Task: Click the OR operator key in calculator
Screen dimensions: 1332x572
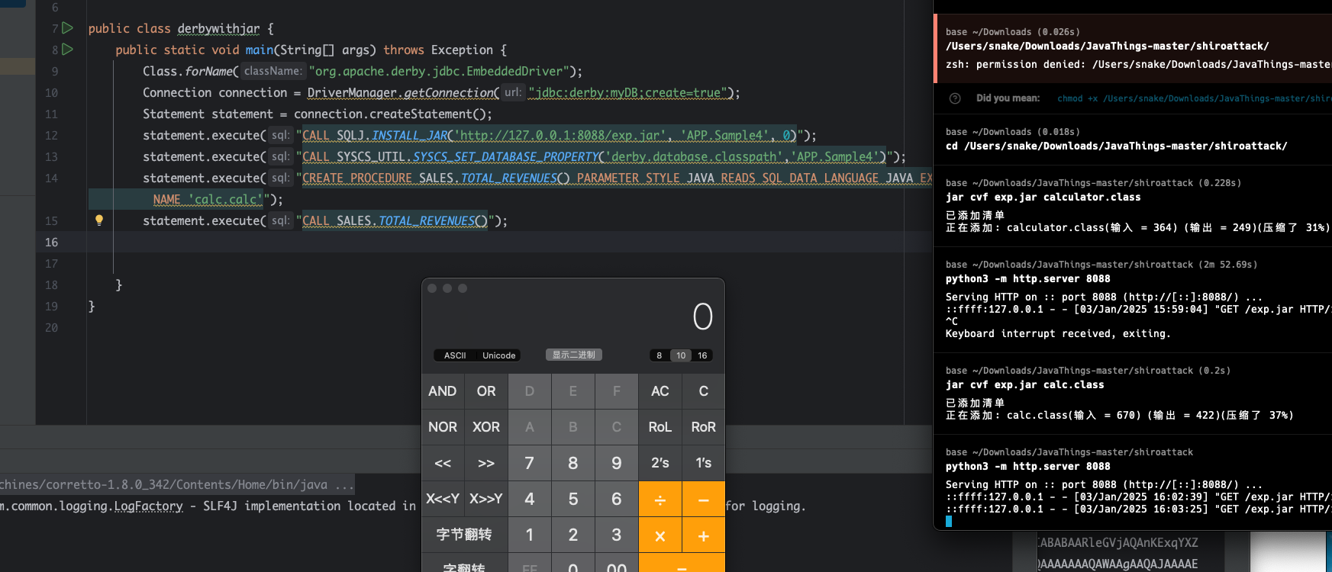Action: (x=486, y=391)
